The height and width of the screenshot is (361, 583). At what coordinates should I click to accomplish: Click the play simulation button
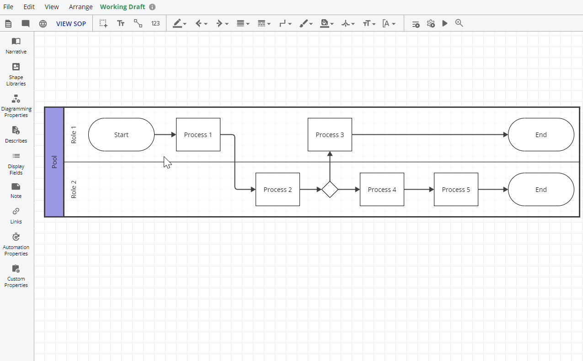[x=444, y=23]
